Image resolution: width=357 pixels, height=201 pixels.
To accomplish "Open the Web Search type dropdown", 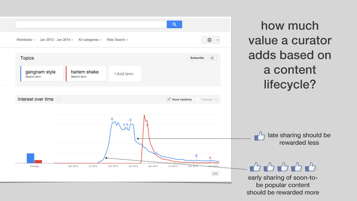I will [117, 40].
